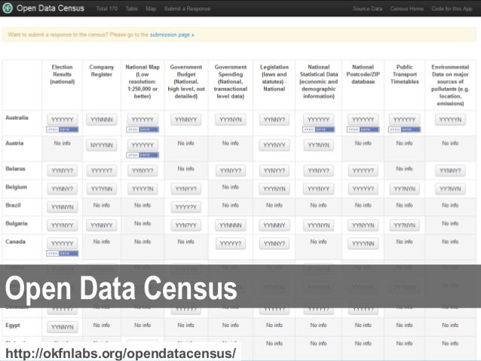Viewport: 481px width, 361px height.
Task: Click Australia Government Spending YYYNYN button
Action: click(231, 120)
